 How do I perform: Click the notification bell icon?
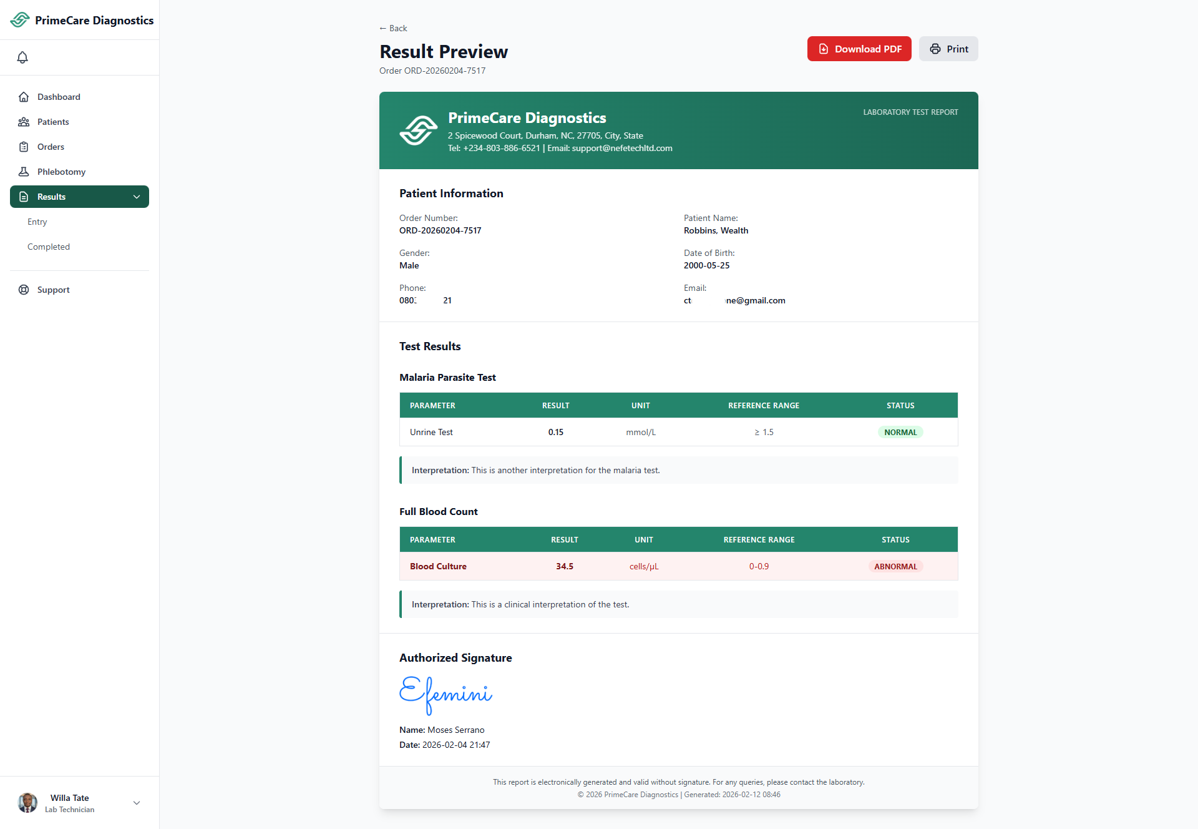tap(22, 57)
